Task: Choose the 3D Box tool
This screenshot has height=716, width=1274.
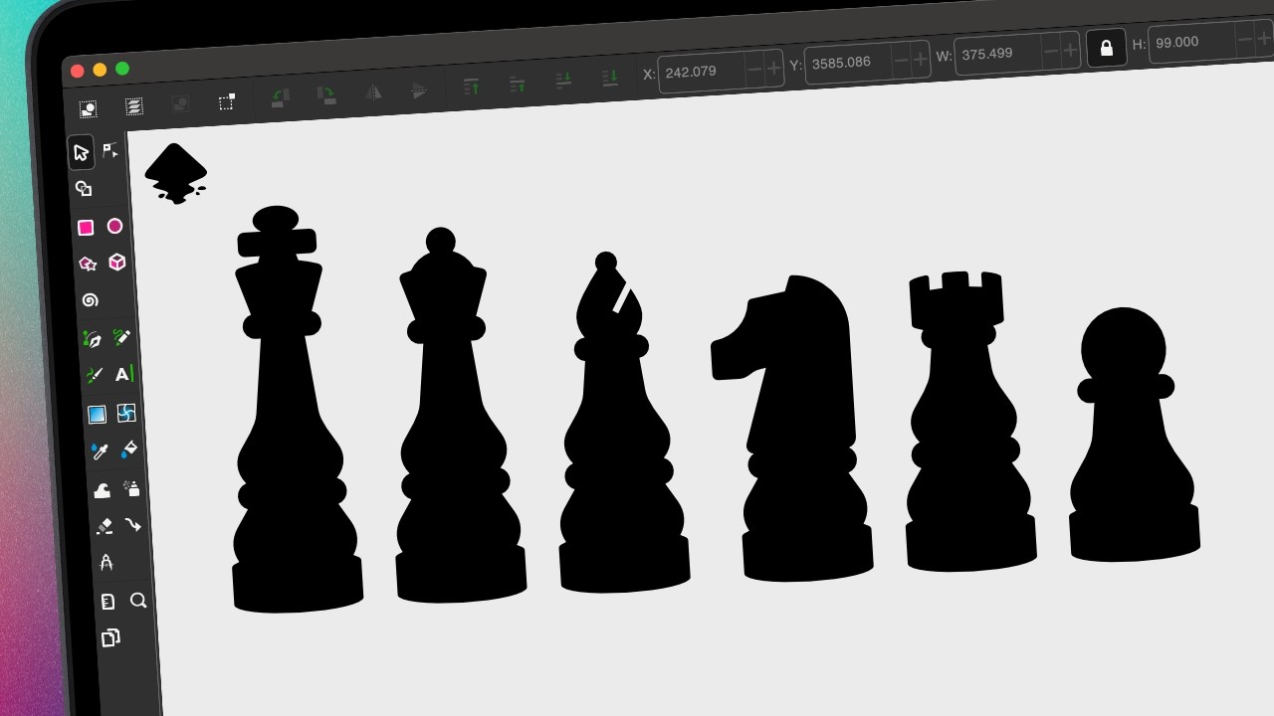Action: point(117,262)
